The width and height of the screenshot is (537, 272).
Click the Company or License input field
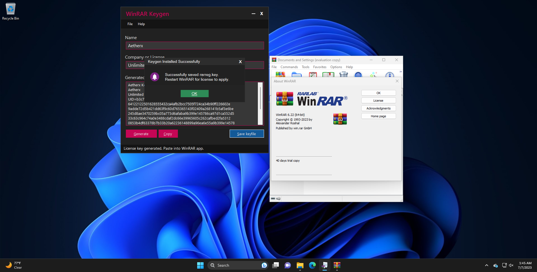click(x=195, y=65)
